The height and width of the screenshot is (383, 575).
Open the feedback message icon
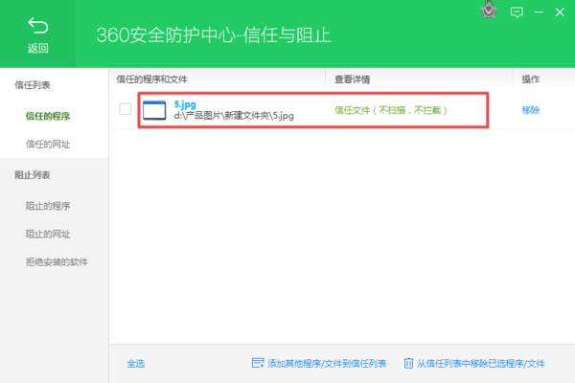[x=517, y=12]
